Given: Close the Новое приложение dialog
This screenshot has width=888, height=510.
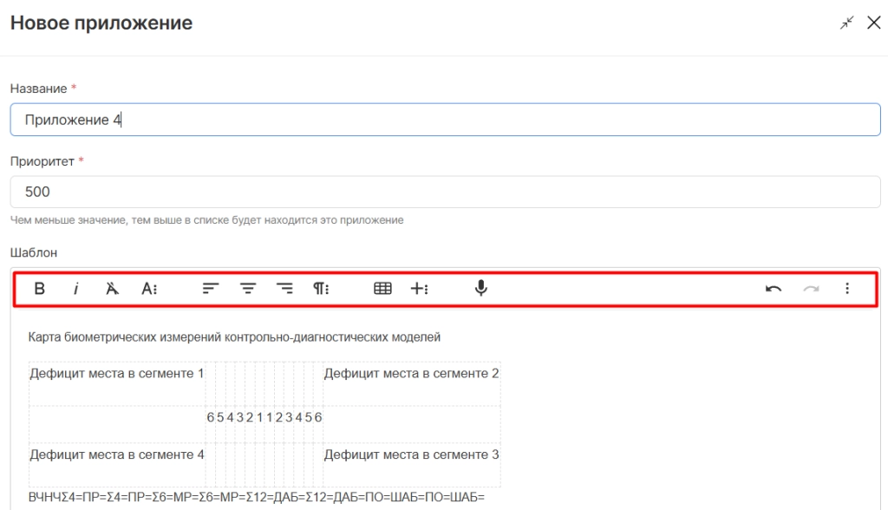Looking at the screenshot, I should pyautogui.click(x=873, y=23).
